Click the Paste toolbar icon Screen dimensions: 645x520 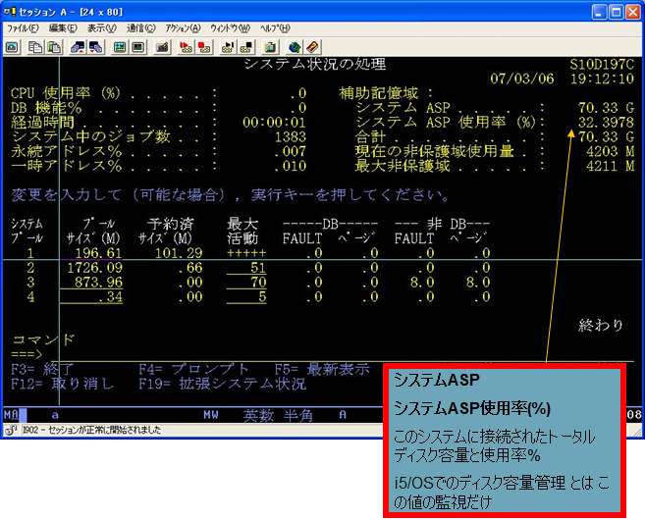click(x=54, y=47)
